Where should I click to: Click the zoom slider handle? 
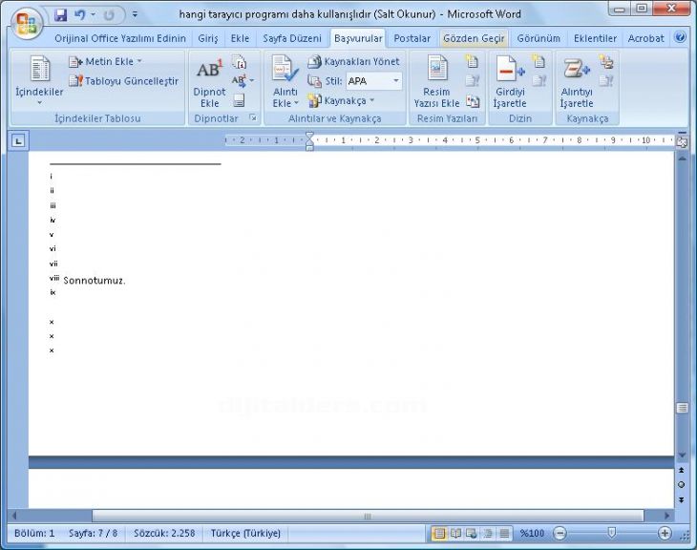click(x=612, y=532)
